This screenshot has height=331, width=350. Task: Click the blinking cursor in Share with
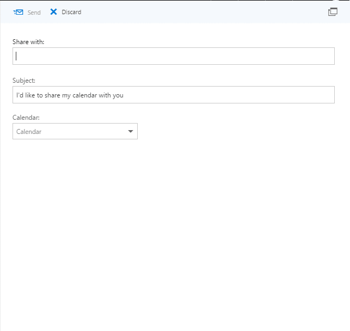(16, 56)
